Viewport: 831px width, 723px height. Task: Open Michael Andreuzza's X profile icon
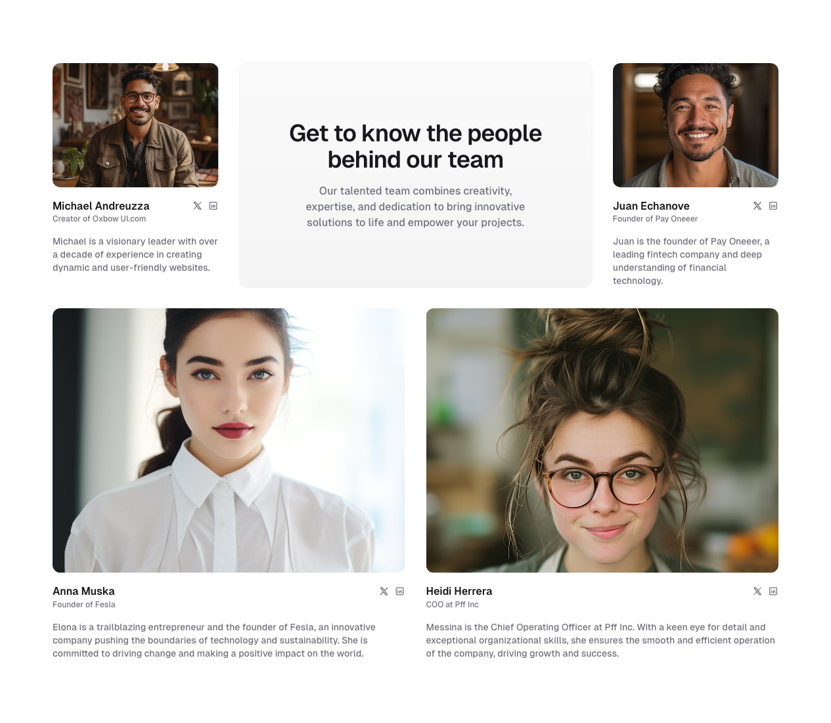[x=197, y=206]
